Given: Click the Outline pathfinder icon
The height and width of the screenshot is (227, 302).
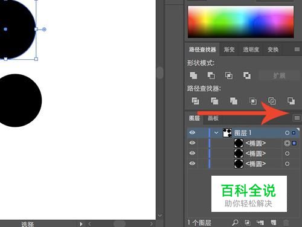Looking at the screenshot, I should coord(272,101).
